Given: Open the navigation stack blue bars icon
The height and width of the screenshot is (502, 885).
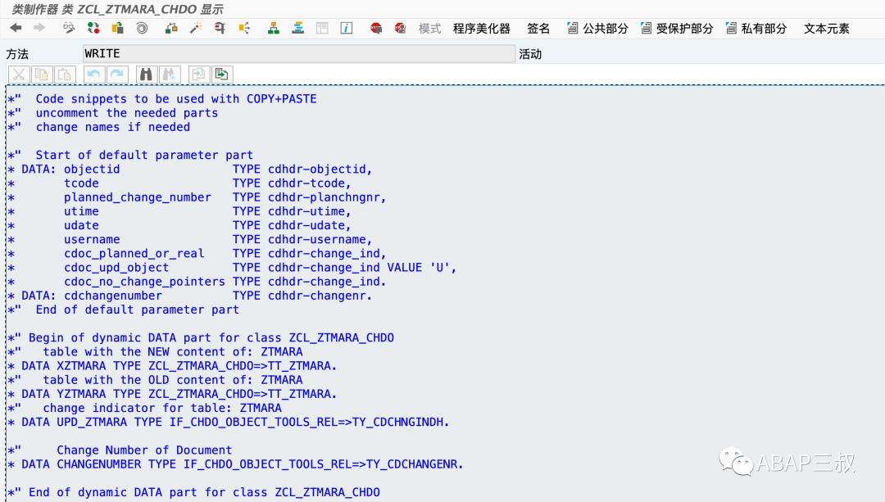Looking at the screenshot, I should point(297,28).
